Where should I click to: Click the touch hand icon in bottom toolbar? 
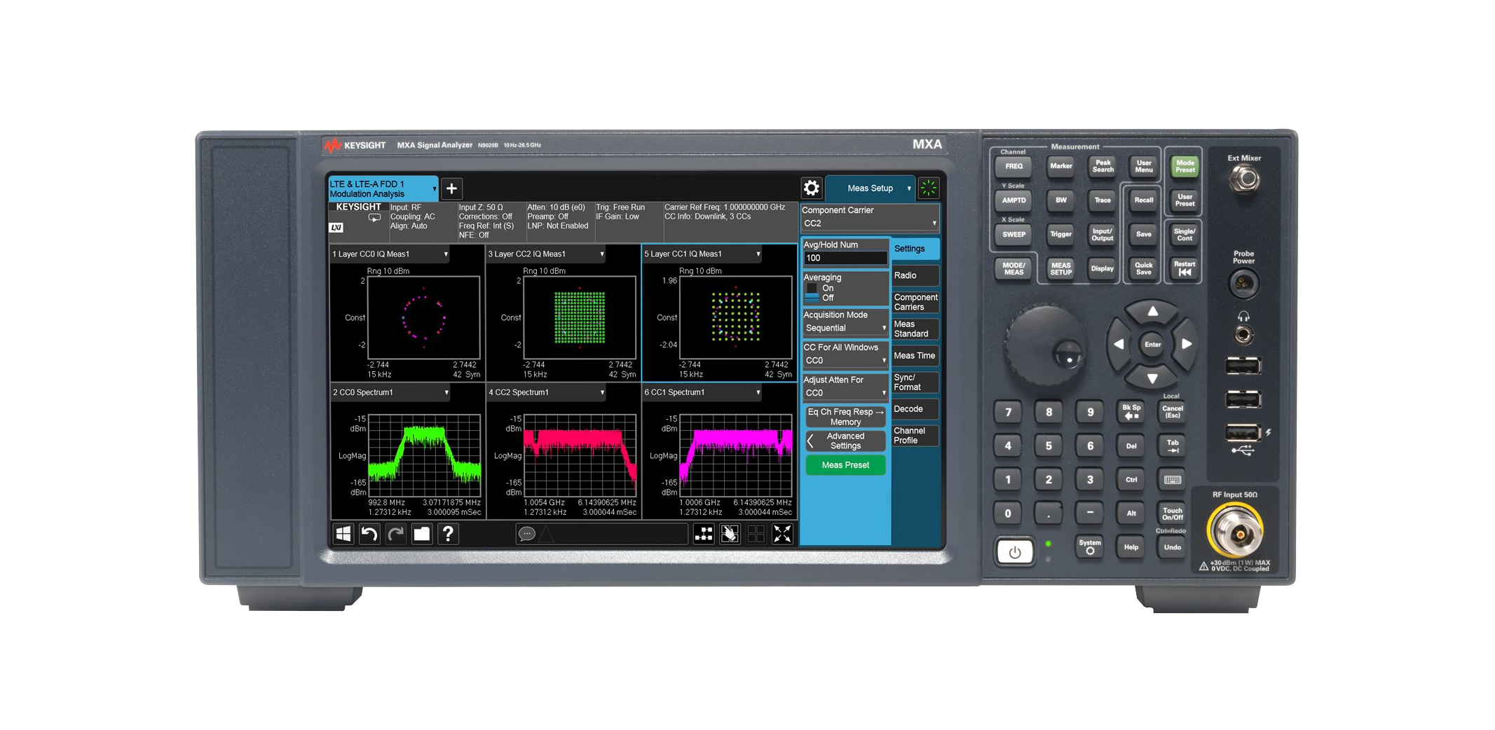coord(730,534)
